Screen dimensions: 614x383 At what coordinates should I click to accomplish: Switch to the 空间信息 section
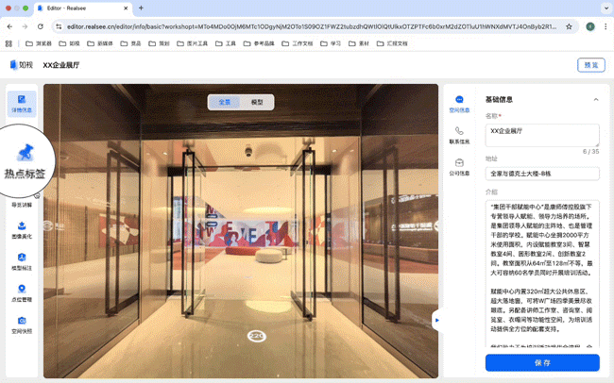(x=459, y=104)
